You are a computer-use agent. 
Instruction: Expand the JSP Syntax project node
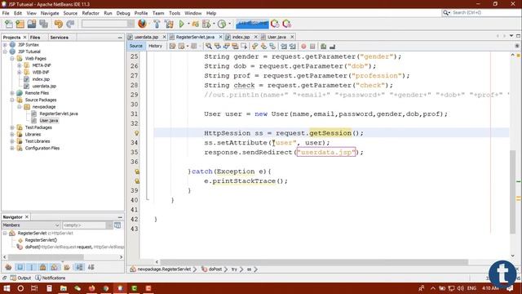coord(5,45)
